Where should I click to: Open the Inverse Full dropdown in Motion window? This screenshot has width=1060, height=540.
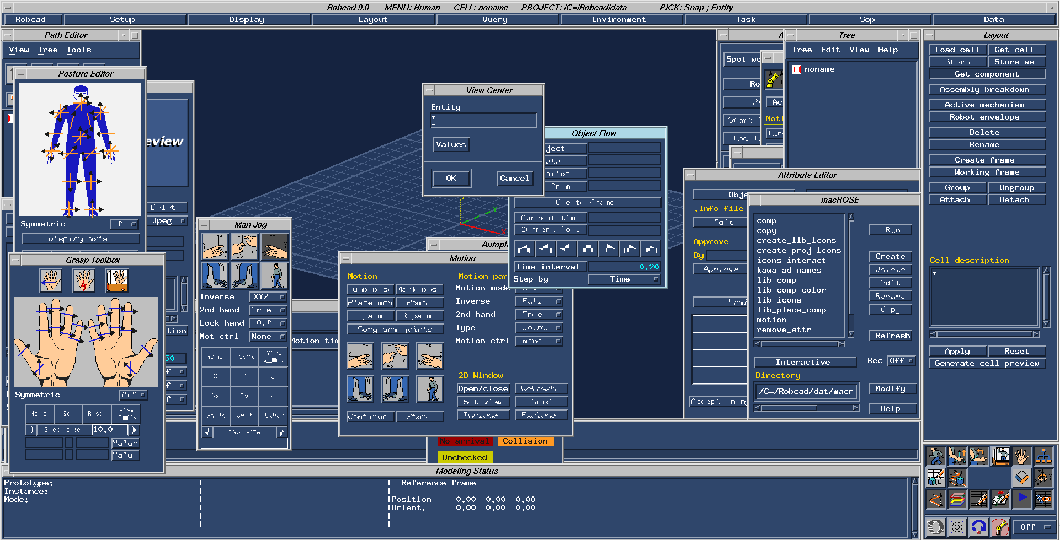(539, 301)
